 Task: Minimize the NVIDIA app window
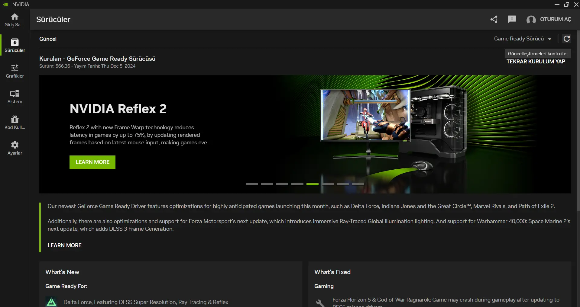[557, 5]
